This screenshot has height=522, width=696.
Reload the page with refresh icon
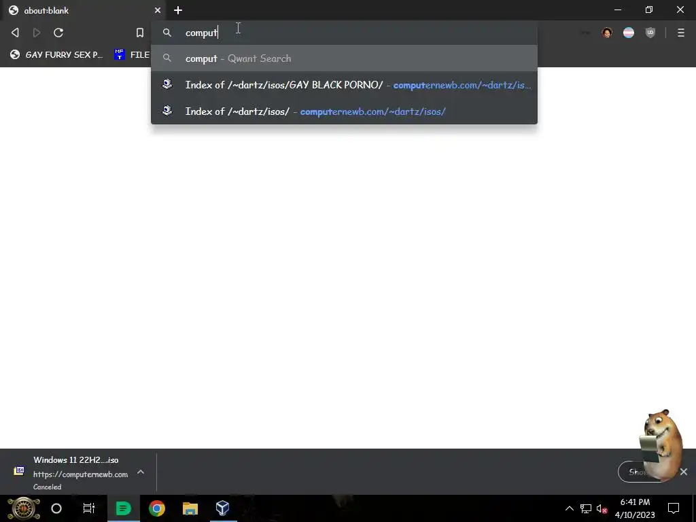(58, 33)
